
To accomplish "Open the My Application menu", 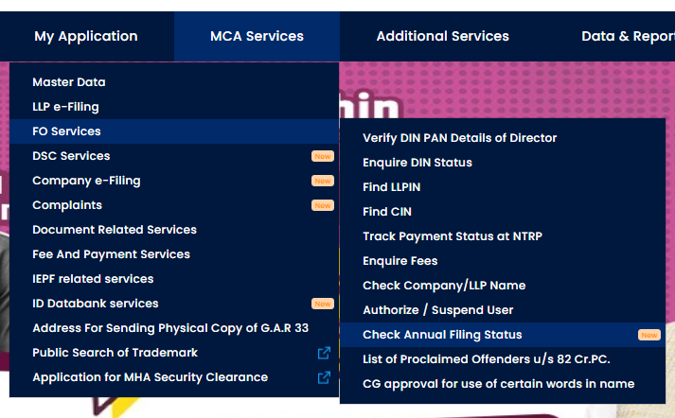I will pyautogui.click(x=86, y=36).
